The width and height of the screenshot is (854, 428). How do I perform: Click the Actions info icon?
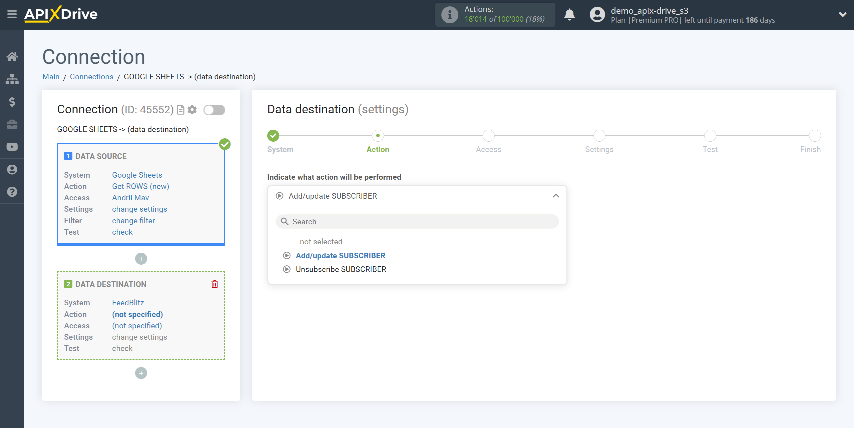(450, 15)
